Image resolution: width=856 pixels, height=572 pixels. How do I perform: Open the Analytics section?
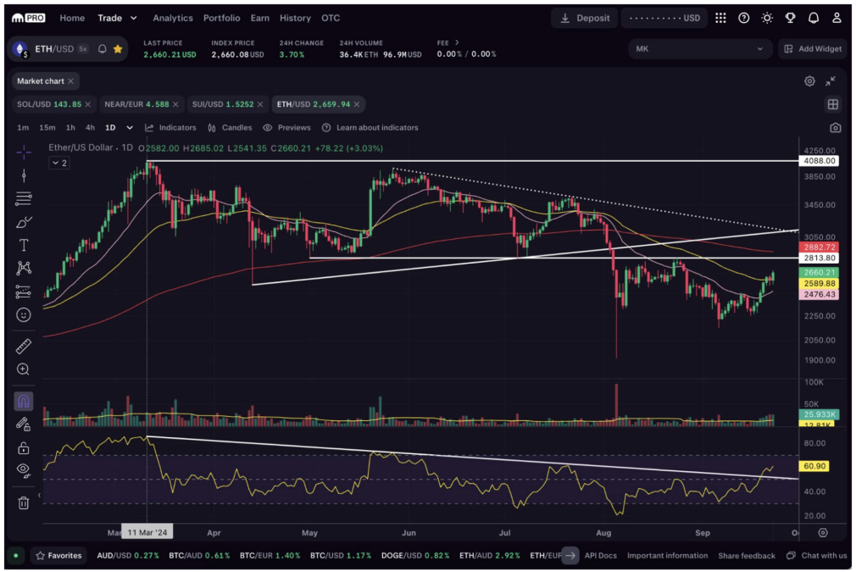pyautogui.click(x=173, y=18)
